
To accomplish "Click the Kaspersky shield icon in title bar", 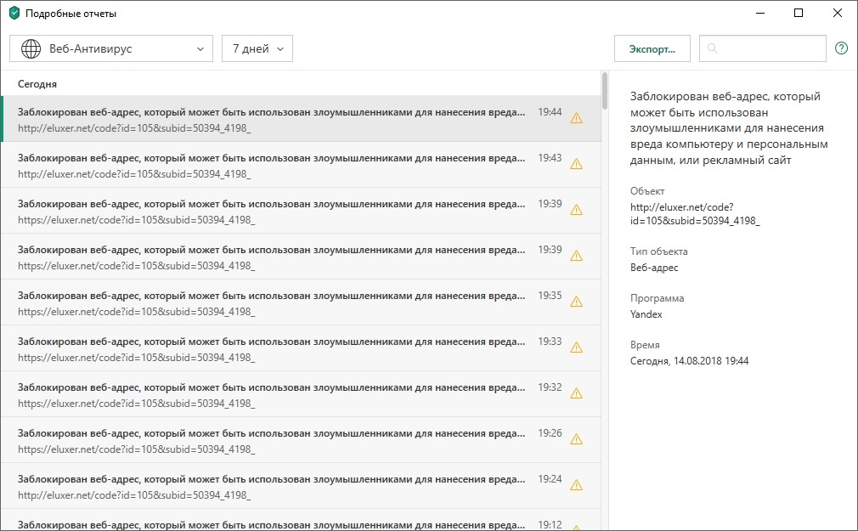I will point(14,14).
